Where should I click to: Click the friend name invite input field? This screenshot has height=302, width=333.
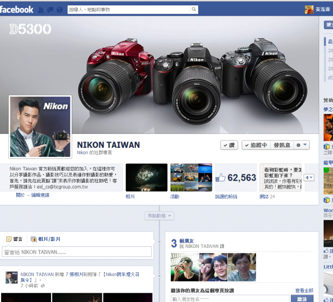click(230, 298)
